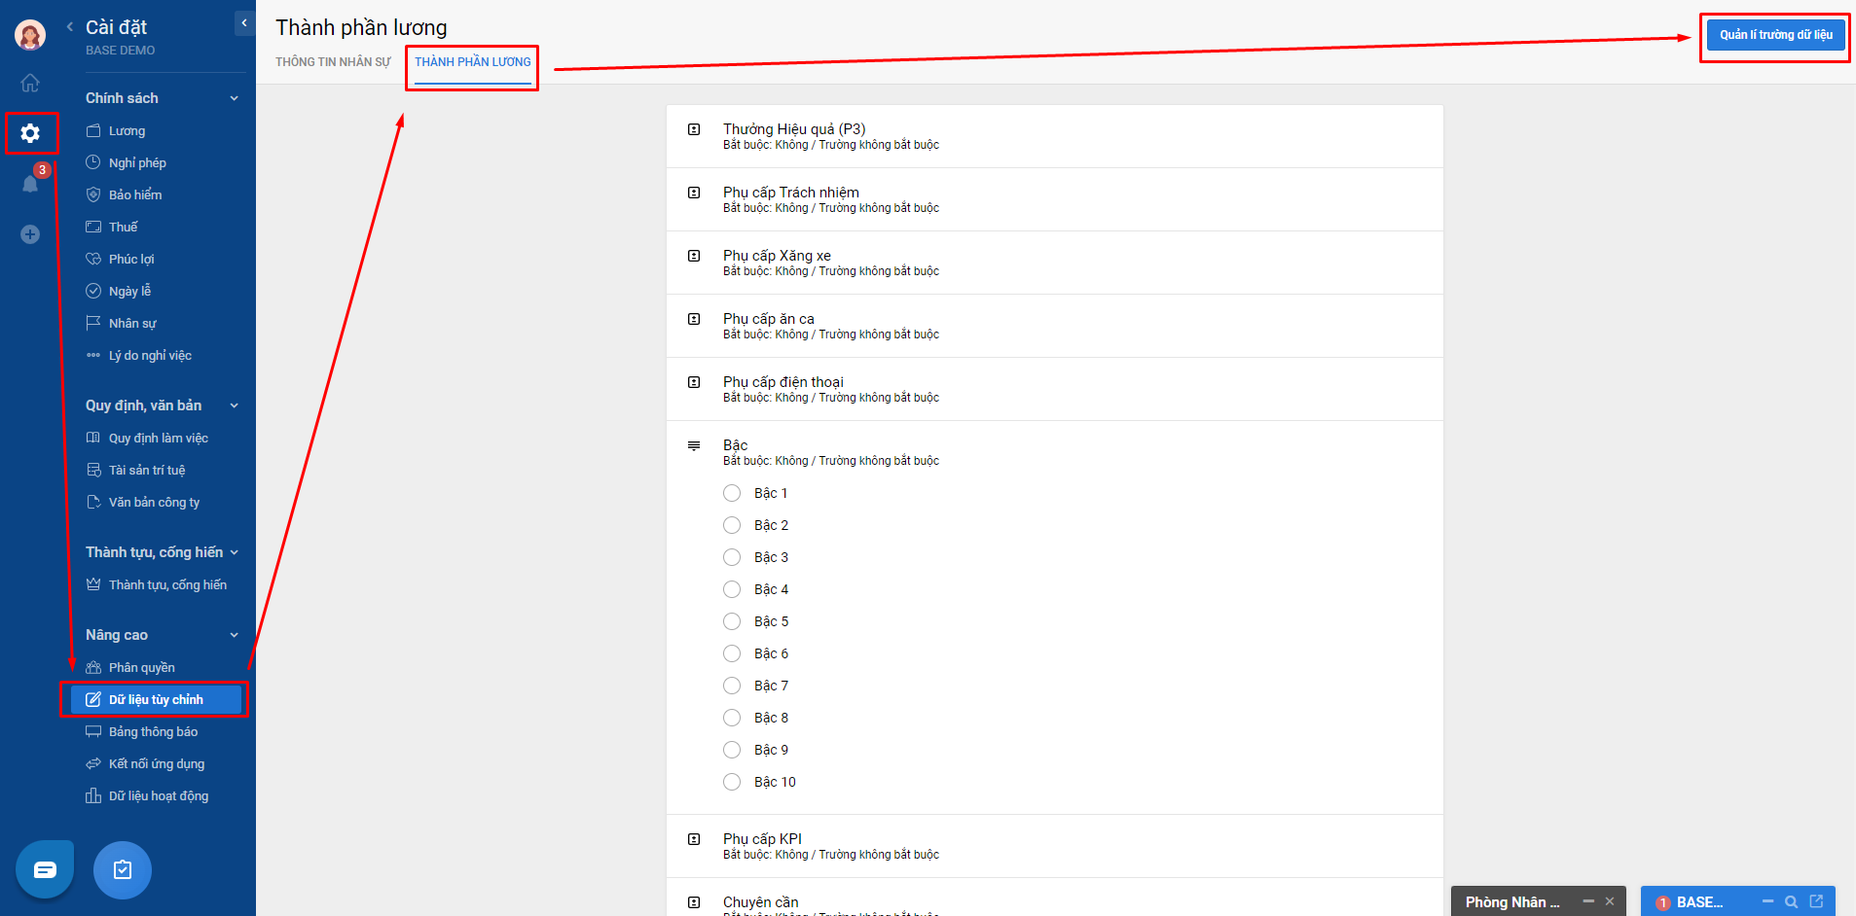Minimize the Phòng Nhân chat window
1856x916 pixels.
[x=1588, y=901]
